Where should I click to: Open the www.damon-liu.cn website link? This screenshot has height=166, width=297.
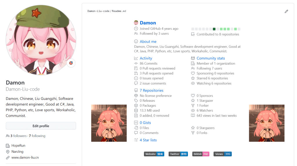pyautogui.click(x=25, y=157)
